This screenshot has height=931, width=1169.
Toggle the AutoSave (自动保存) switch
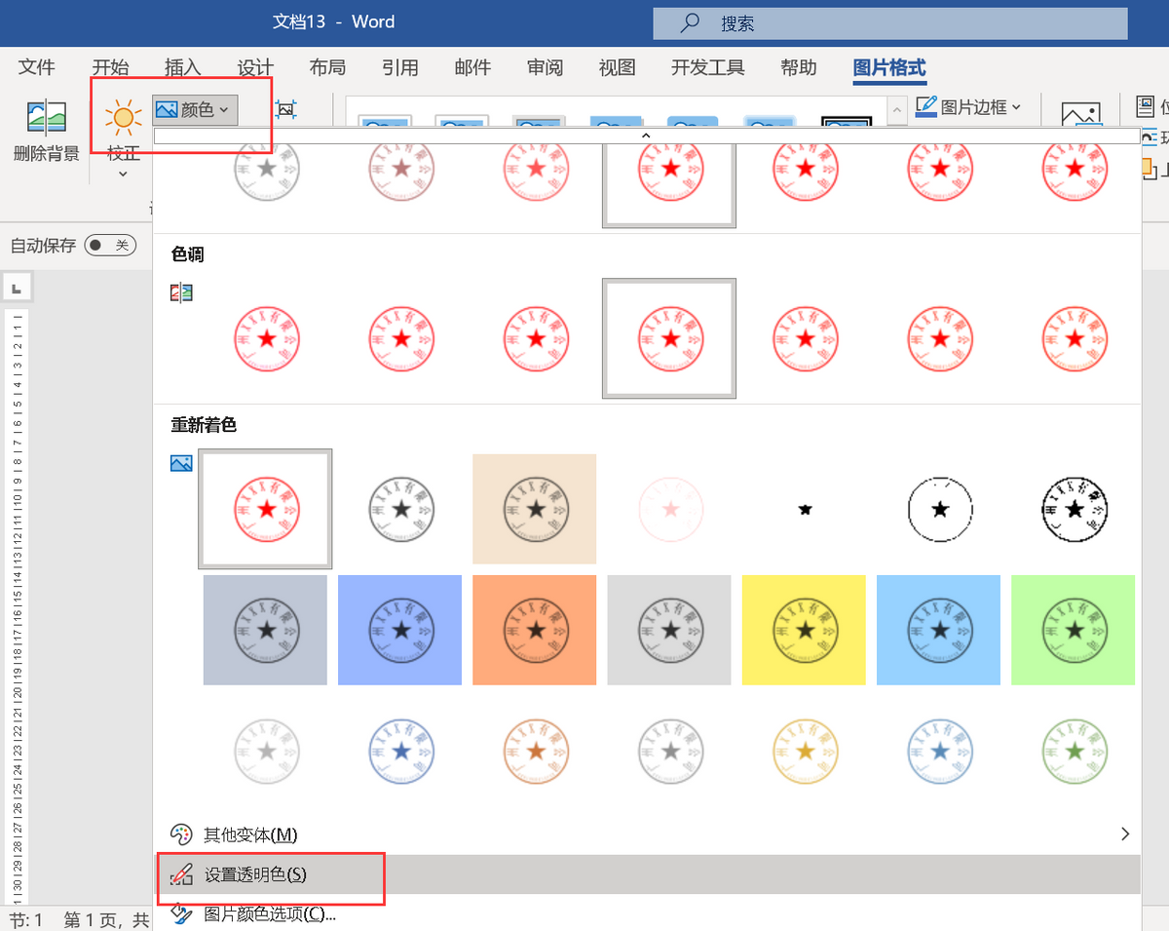(x=108, y=245)
